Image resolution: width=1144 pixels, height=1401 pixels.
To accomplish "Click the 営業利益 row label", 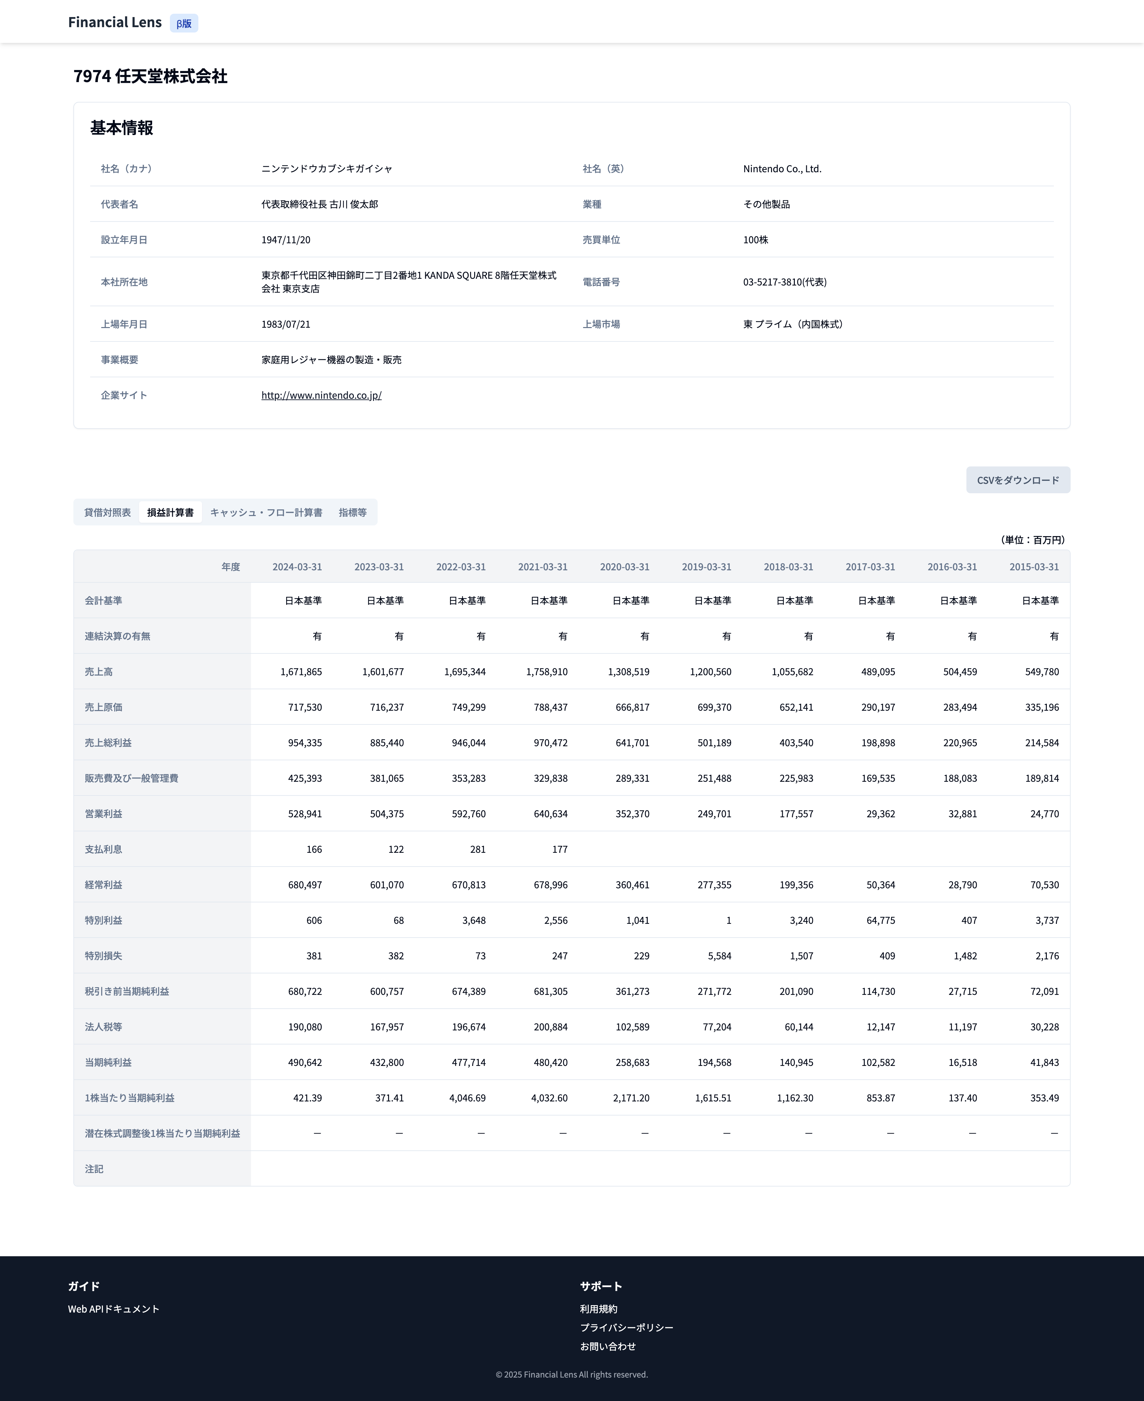I will point(104,814).
